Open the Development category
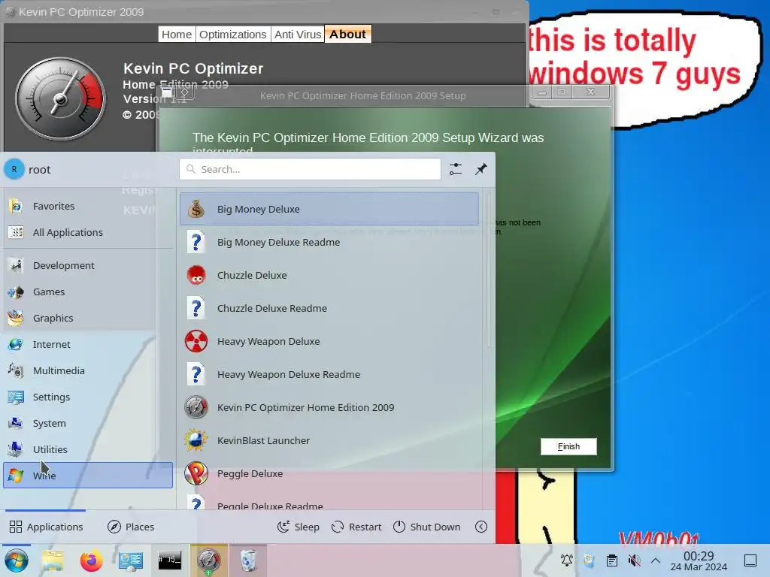 click(88, 265)
